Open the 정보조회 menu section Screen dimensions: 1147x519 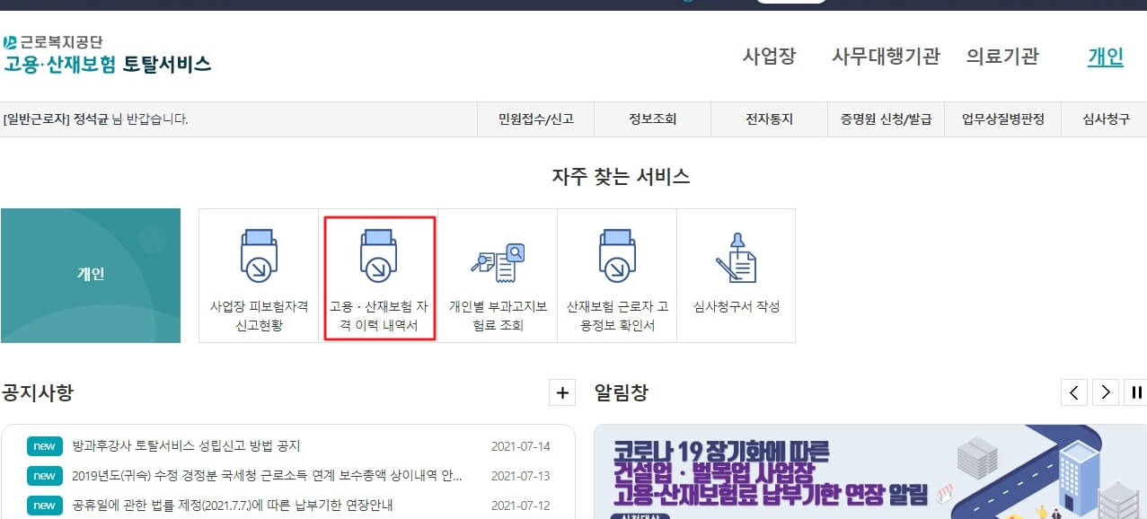click(652, 119)
